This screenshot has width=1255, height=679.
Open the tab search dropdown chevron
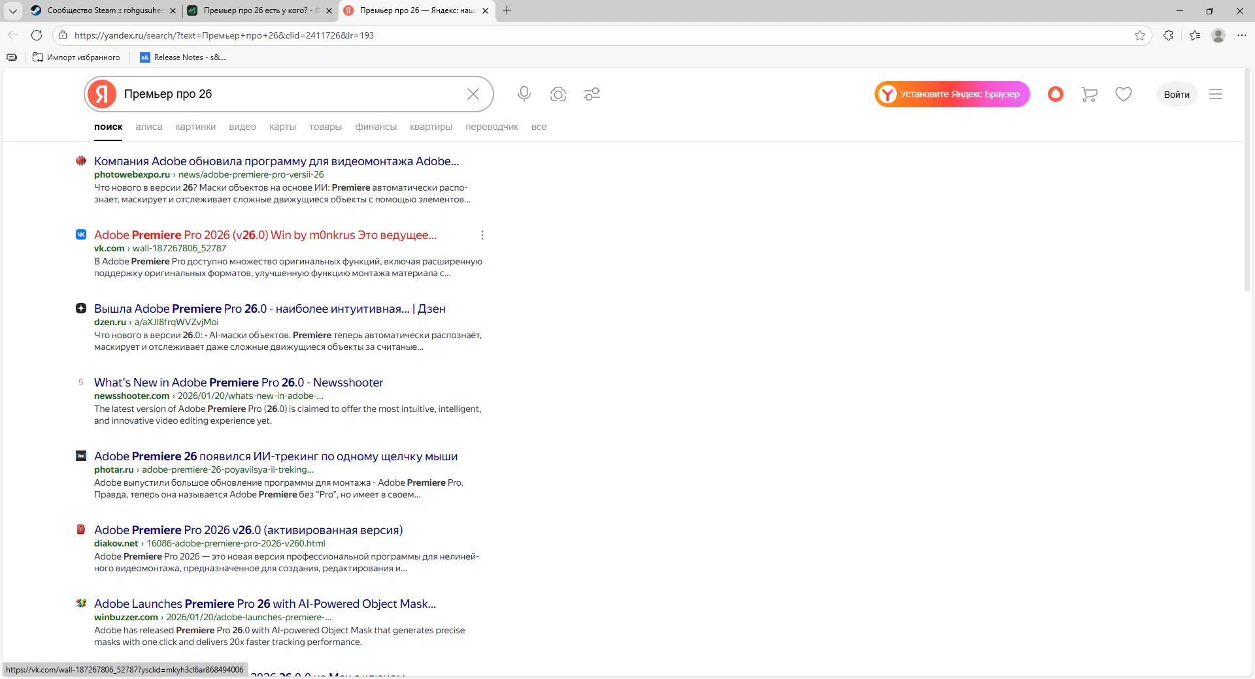coord(12,10)
